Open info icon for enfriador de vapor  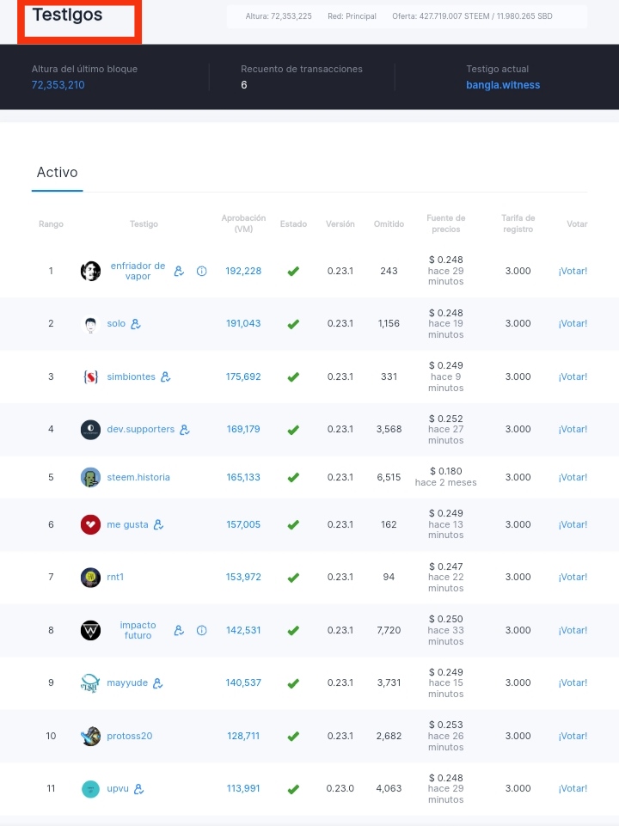pyautogui.click(x=202, y=271)
